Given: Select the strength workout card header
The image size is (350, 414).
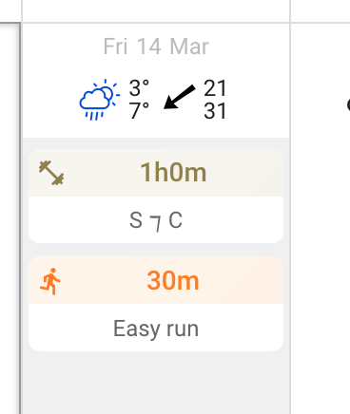Looking at the screenshot, I should 156,173.
